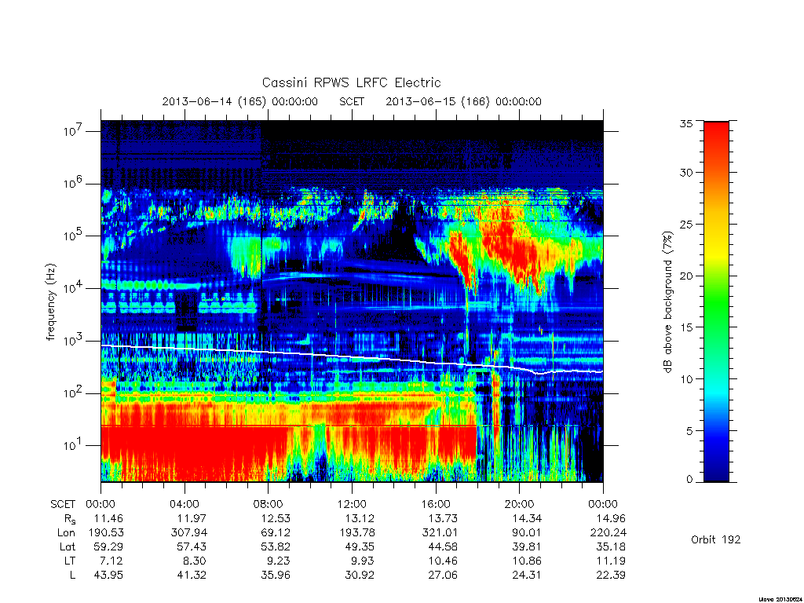Image resolution: width=804 pixels, height=603 pixels.
Task: Click the end date "2013-06-15 (166) 00:00:00"
Action: tap(463, 101)
